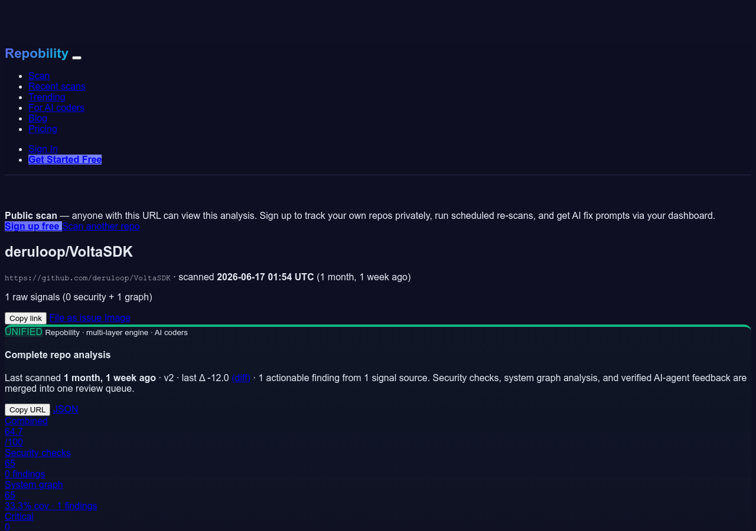Click 33.3% cov · 1 findings link
The image size is (756, 531).
point(51,506)
